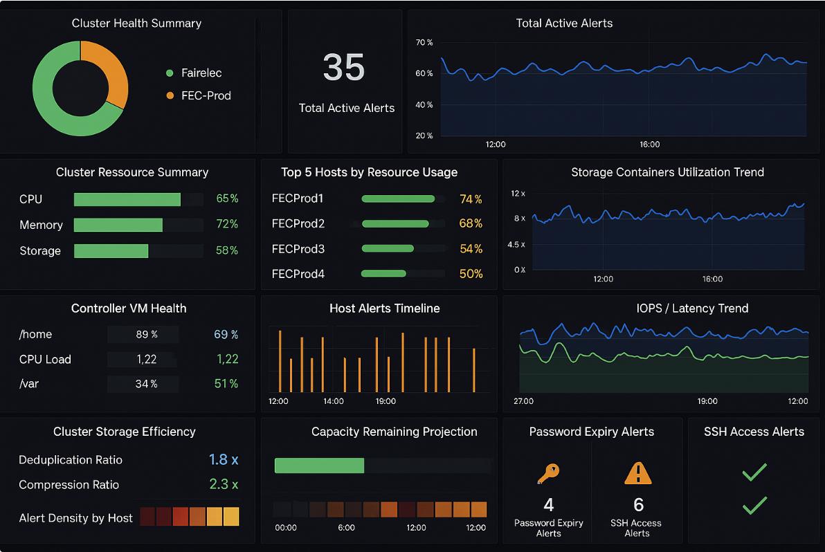Click the number 4 under the key icon
Viewport: 825px width, 552px height.
(548, 505)
